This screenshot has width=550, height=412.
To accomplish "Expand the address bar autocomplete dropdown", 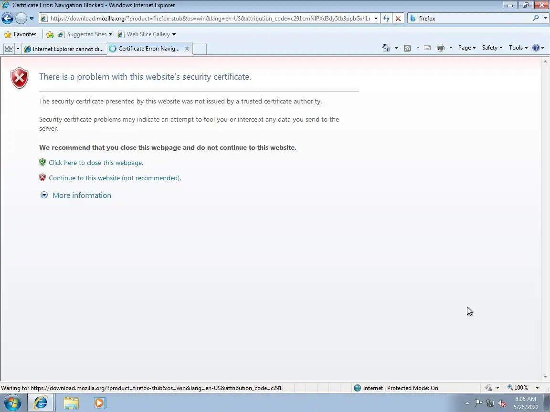I will point(376,18).
